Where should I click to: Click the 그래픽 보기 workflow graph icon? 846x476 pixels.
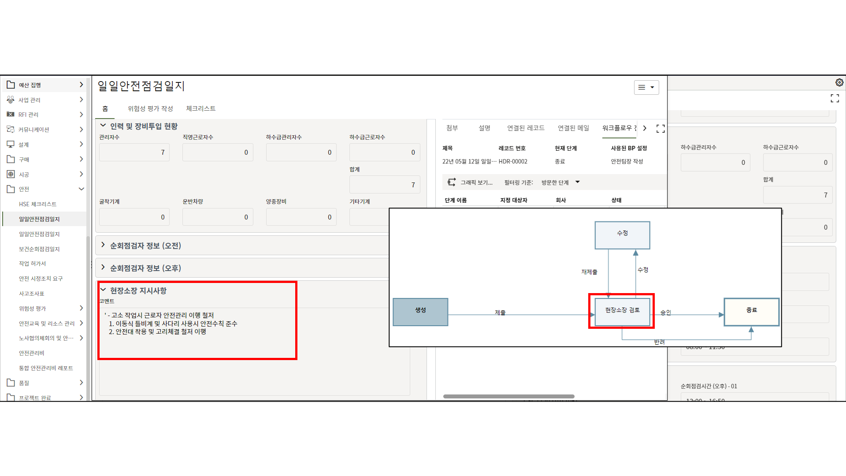tap(452, 182)
